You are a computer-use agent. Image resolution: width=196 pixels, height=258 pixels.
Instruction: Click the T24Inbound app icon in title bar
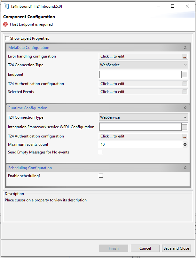point(6,6)
